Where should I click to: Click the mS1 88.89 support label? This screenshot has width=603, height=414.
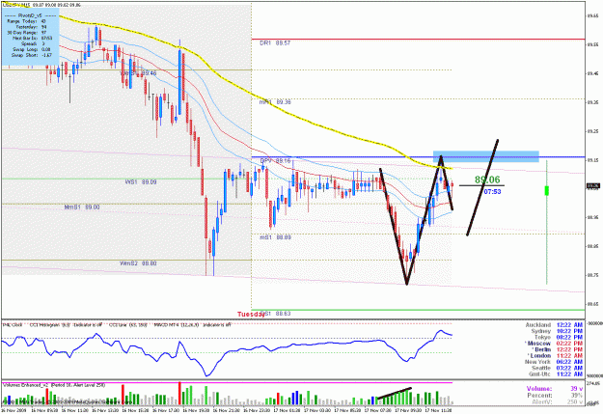pos(275,237)
